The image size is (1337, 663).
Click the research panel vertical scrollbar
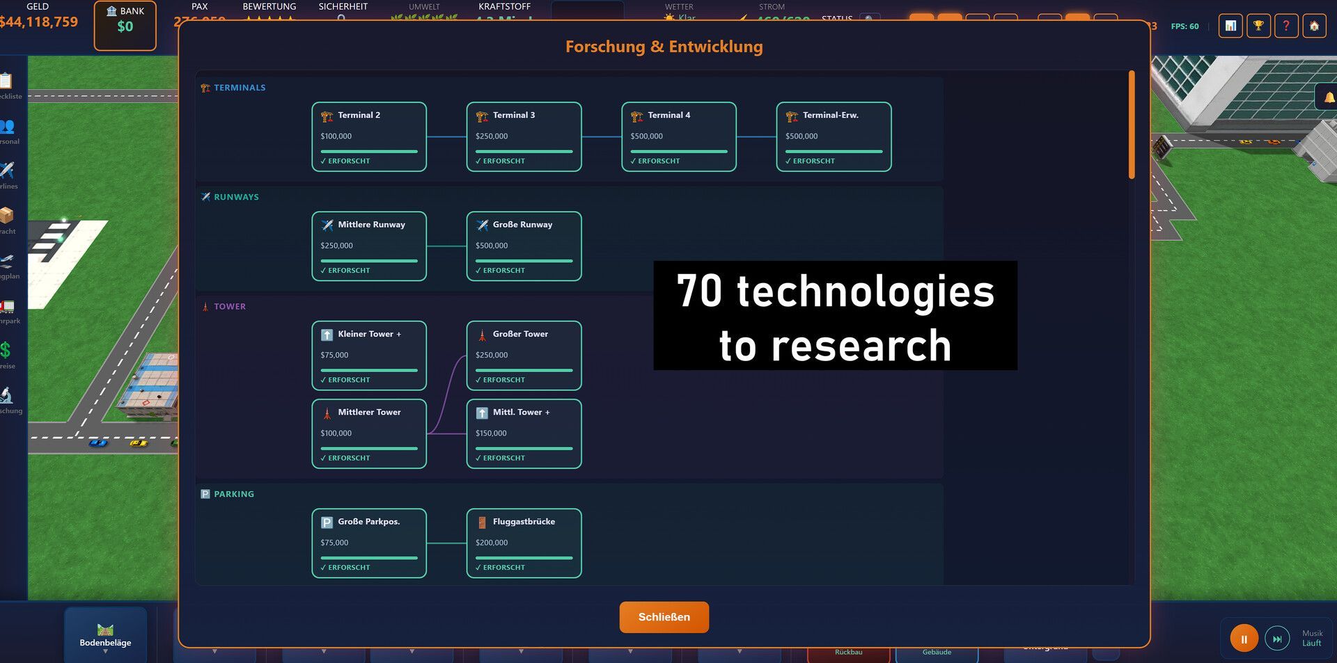pyautogui.click(x=1132, y=125)
